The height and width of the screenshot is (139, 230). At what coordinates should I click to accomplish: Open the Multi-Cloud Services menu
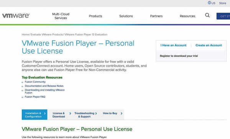(61, 16)
